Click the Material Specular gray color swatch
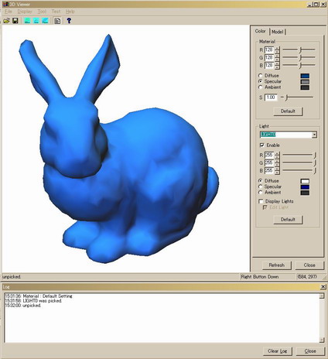The width and height of the screenshot is (328, 359). pyautogui.click(x=305, y=82)
